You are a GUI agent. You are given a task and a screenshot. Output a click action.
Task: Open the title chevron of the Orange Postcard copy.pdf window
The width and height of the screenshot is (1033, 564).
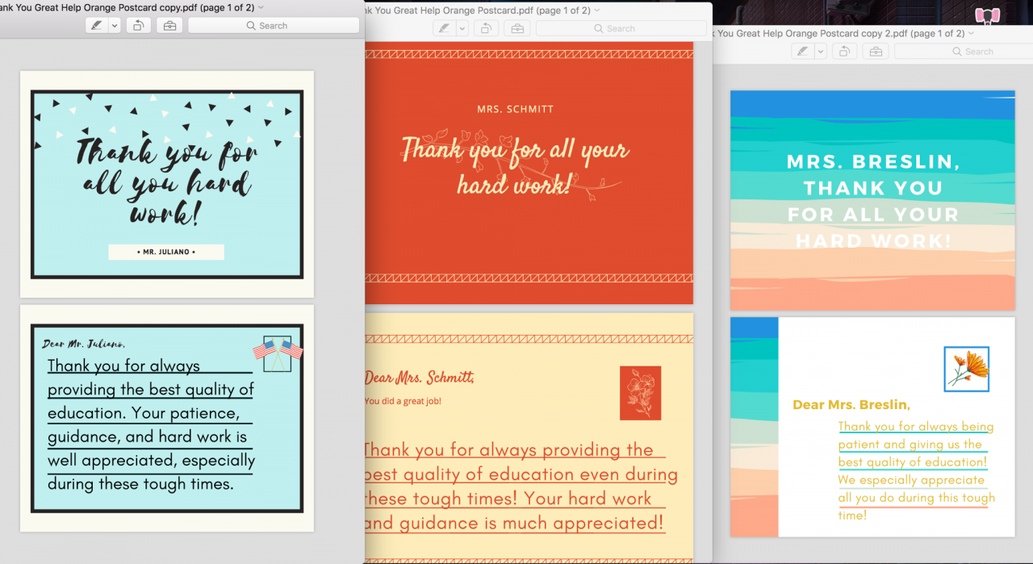coord(261,8)
